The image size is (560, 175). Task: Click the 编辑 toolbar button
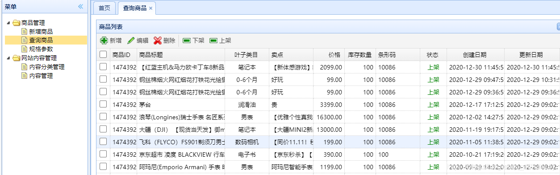coord(138,41)
